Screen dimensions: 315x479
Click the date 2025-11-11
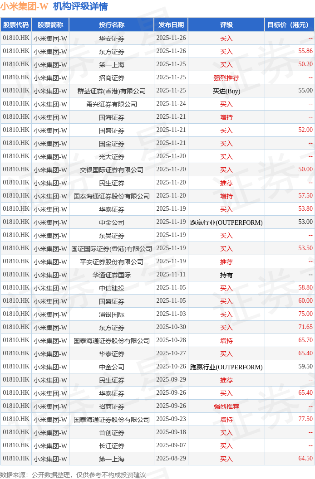click(171, 274)
